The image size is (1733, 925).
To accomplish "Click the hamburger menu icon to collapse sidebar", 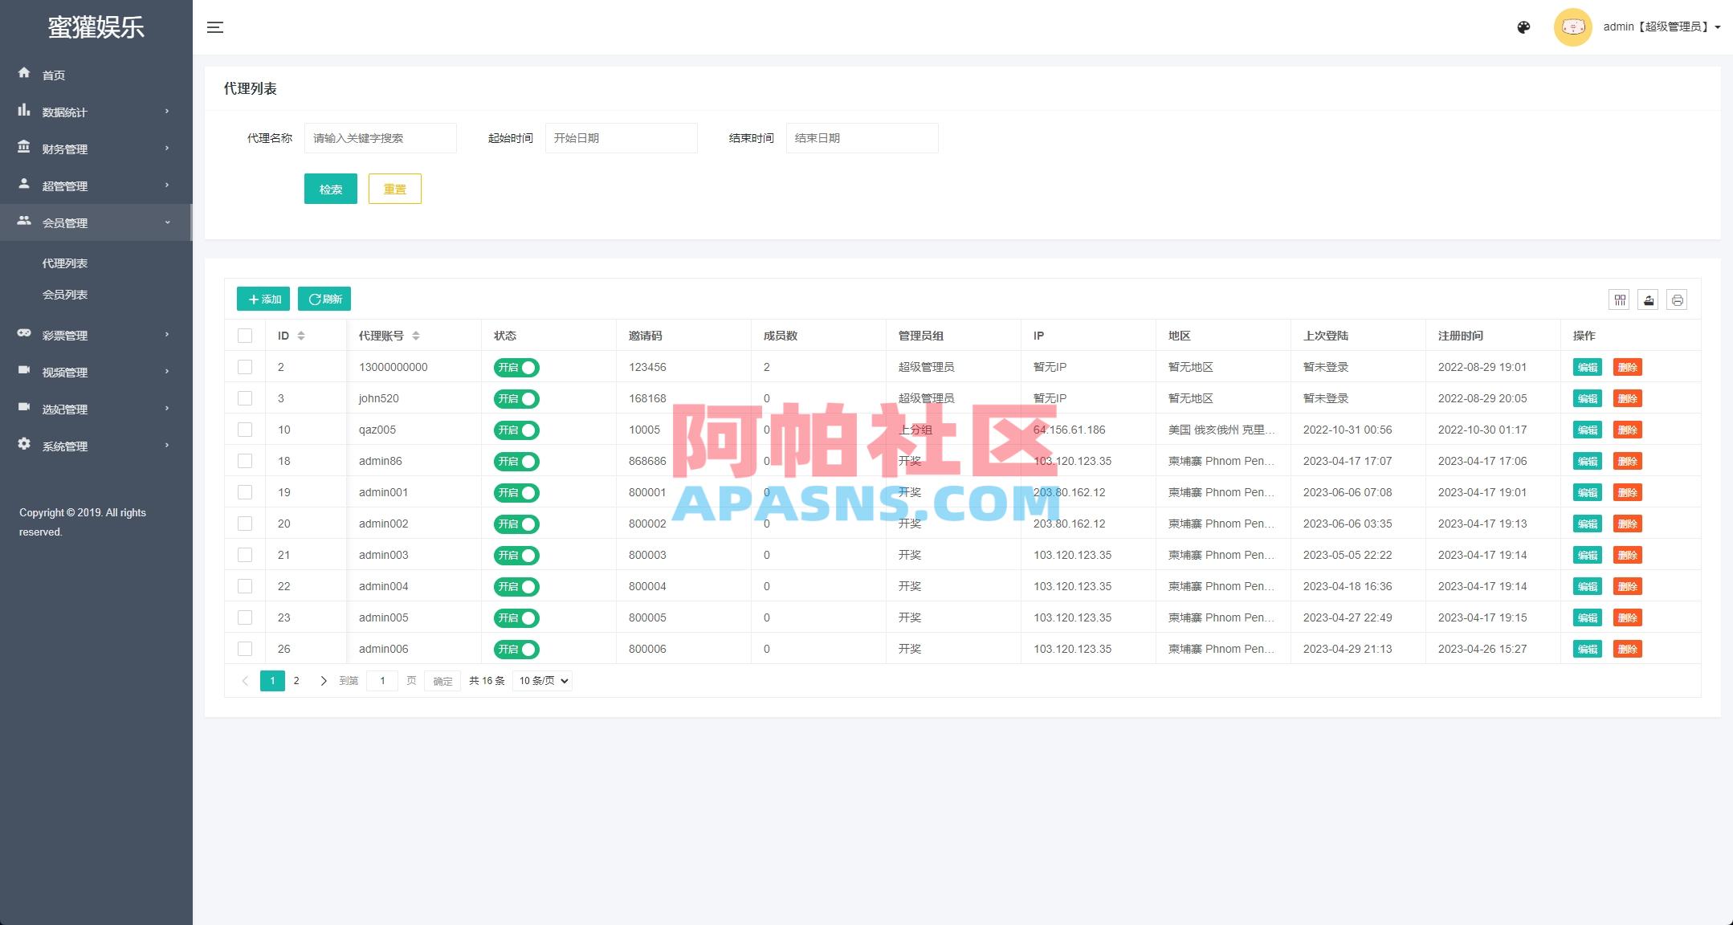I will pos(215,26).
